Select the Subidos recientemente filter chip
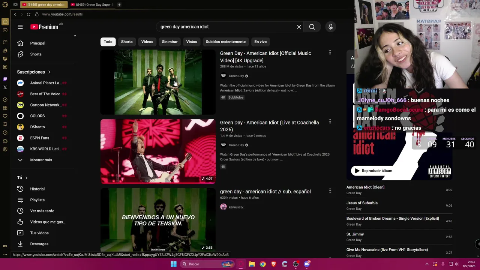The height and width of the screenshot is (270, 480). [x=226, y=42]
